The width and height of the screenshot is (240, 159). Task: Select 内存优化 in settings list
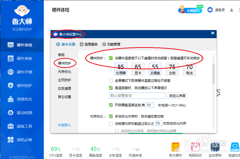pos(64,72)
